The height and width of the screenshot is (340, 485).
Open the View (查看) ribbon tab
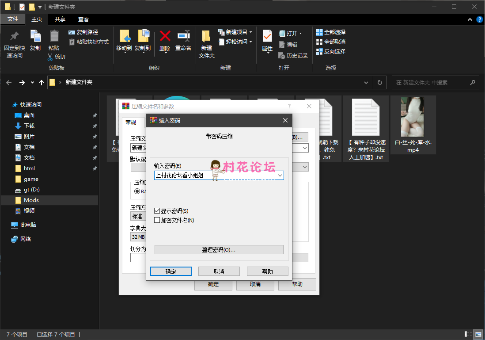point(83,19)
